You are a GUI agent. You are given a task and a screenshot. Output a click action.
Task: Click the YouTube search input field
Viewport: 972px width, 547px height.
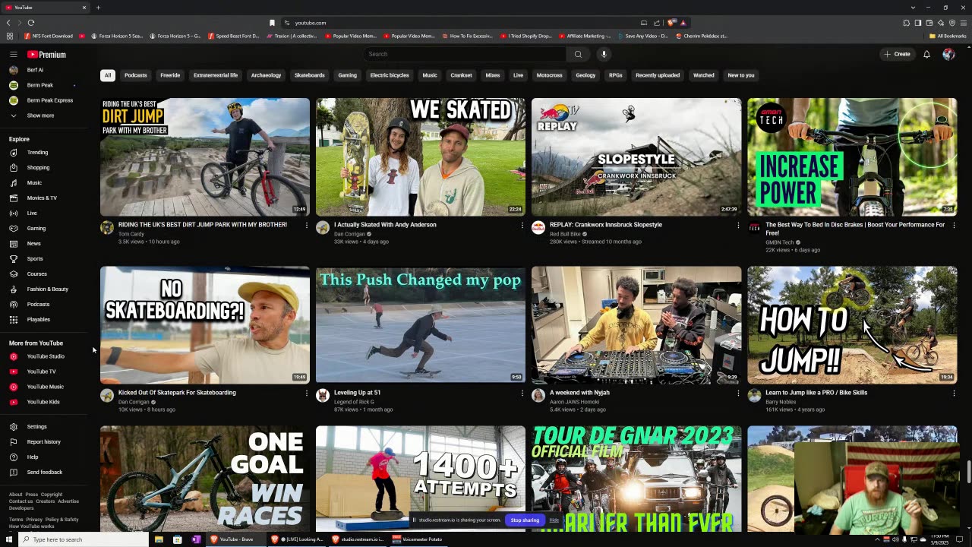pyautogui.click(x=465, y=54)
